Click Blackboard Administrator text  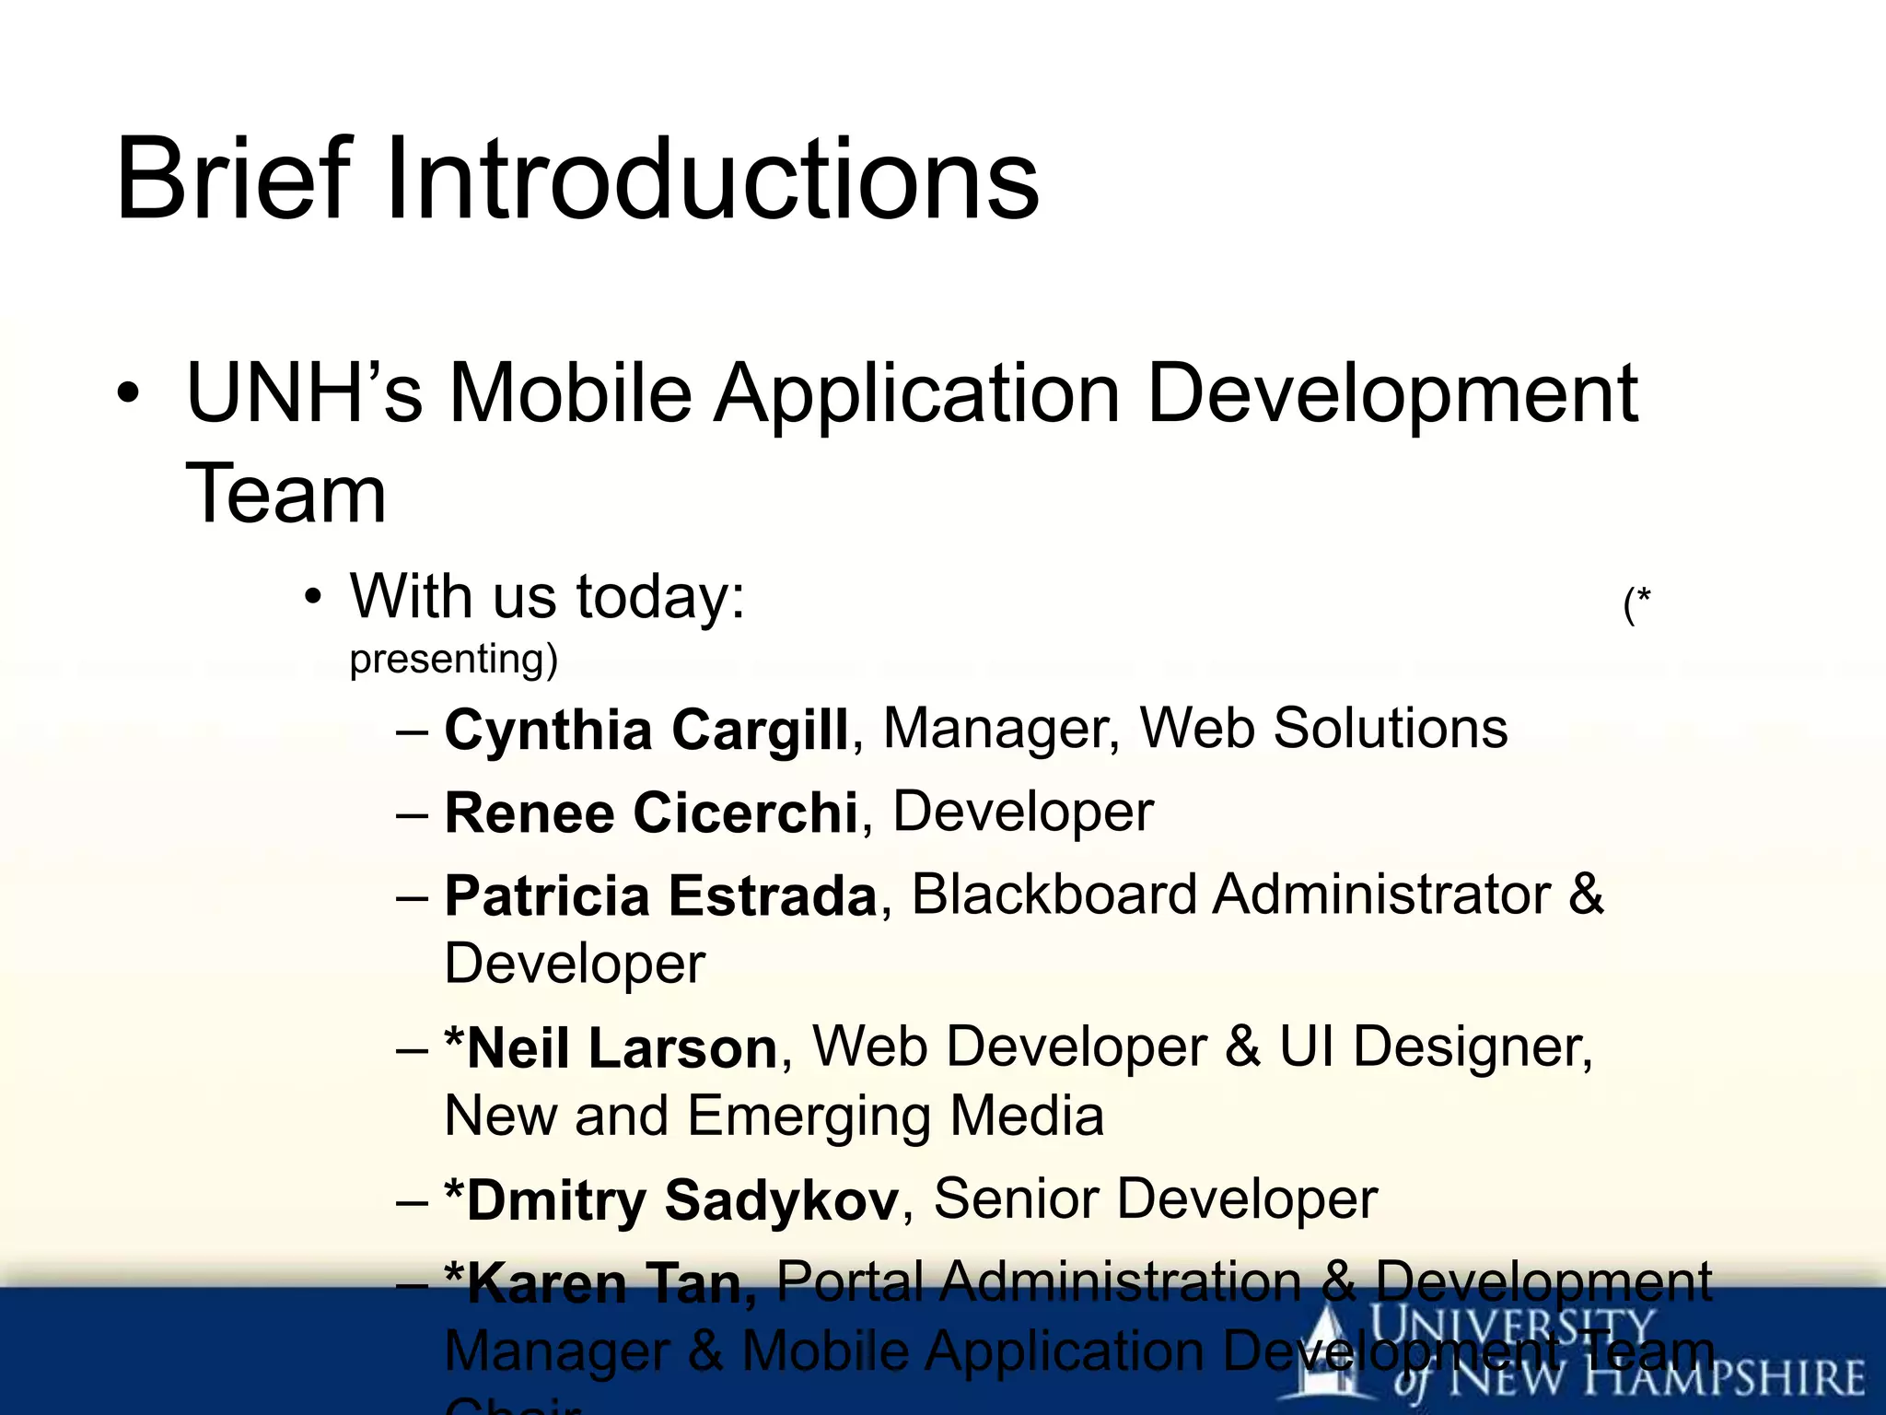pyautogui.click(x=1230, y=895)
